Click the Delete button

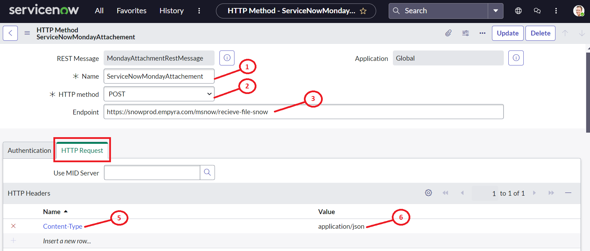(x=540, y=33)
